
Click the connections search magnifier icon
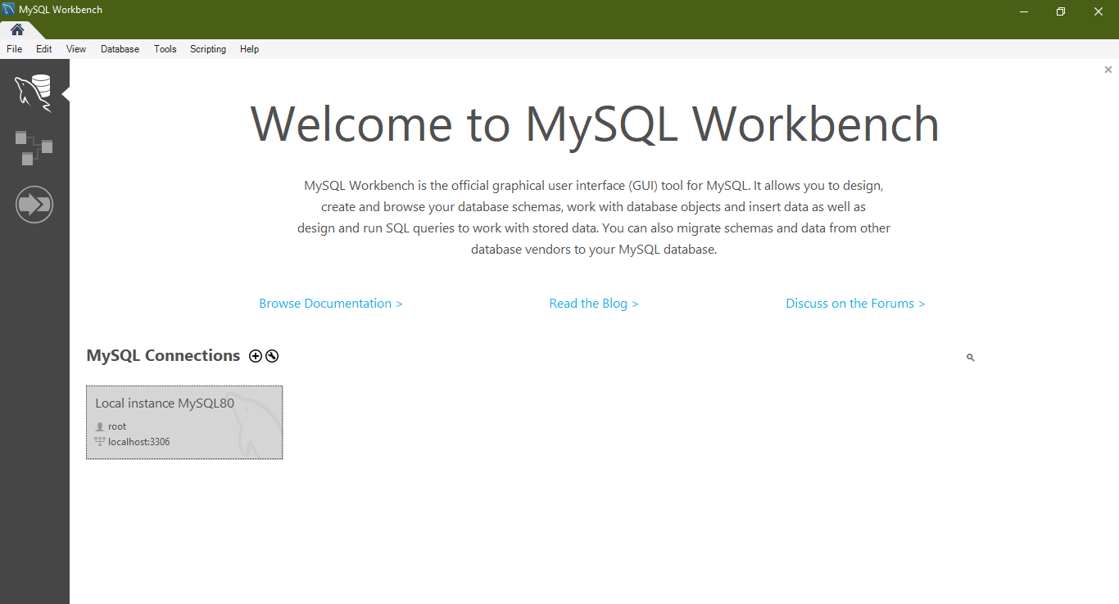click(x=970, y=358)
